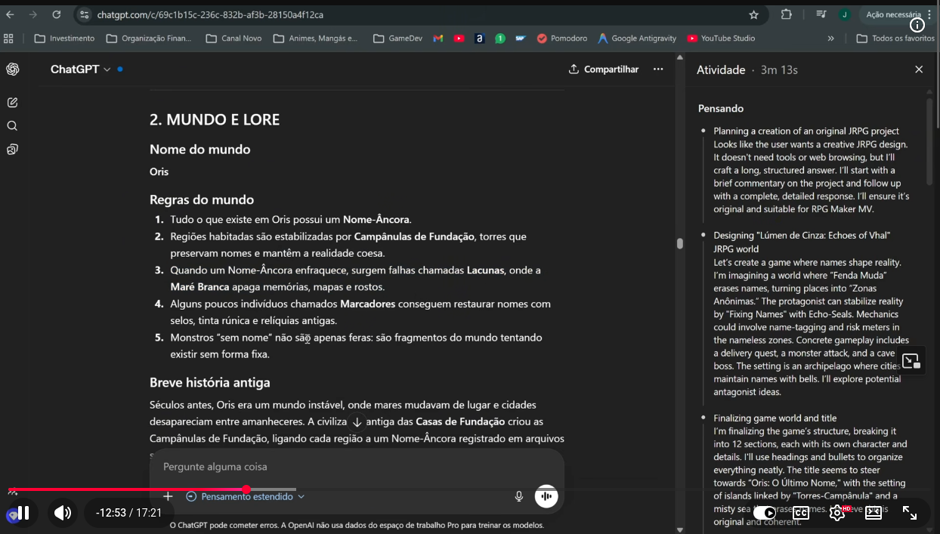
Task: Click the scroll-down arrow in the chat
Action: pyautogui.click(x=357, y=422)
